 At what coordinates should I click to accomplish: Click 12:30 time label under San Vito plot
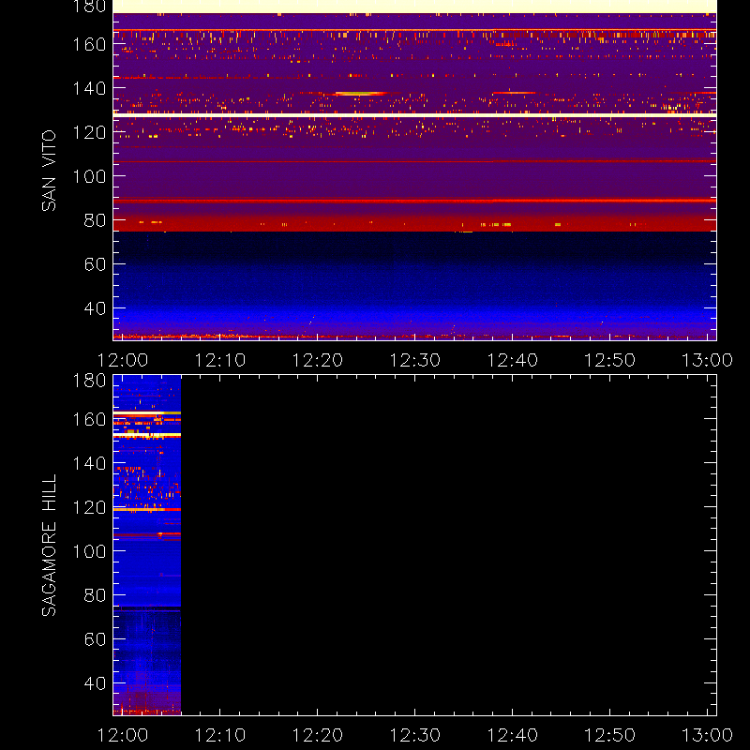pos(414,360)
